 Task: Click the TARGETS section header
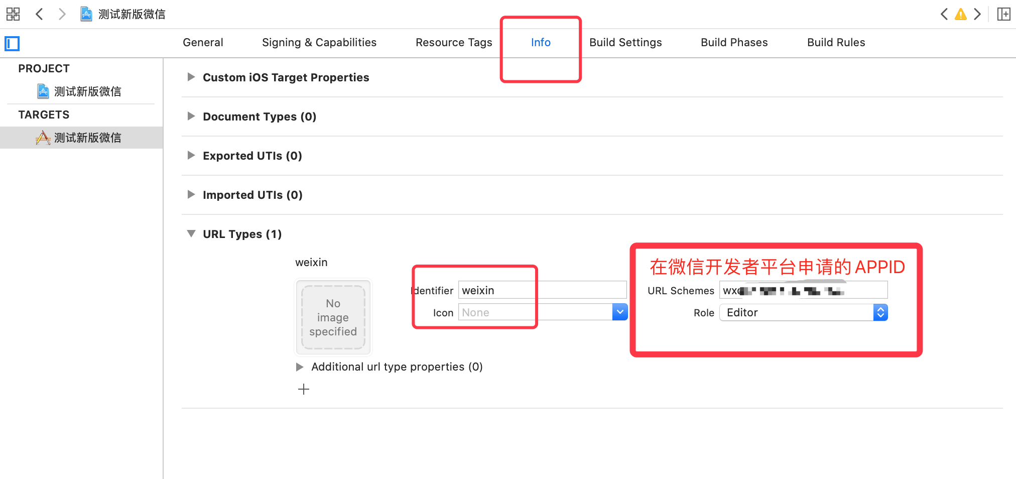click(x=44, y=114)
